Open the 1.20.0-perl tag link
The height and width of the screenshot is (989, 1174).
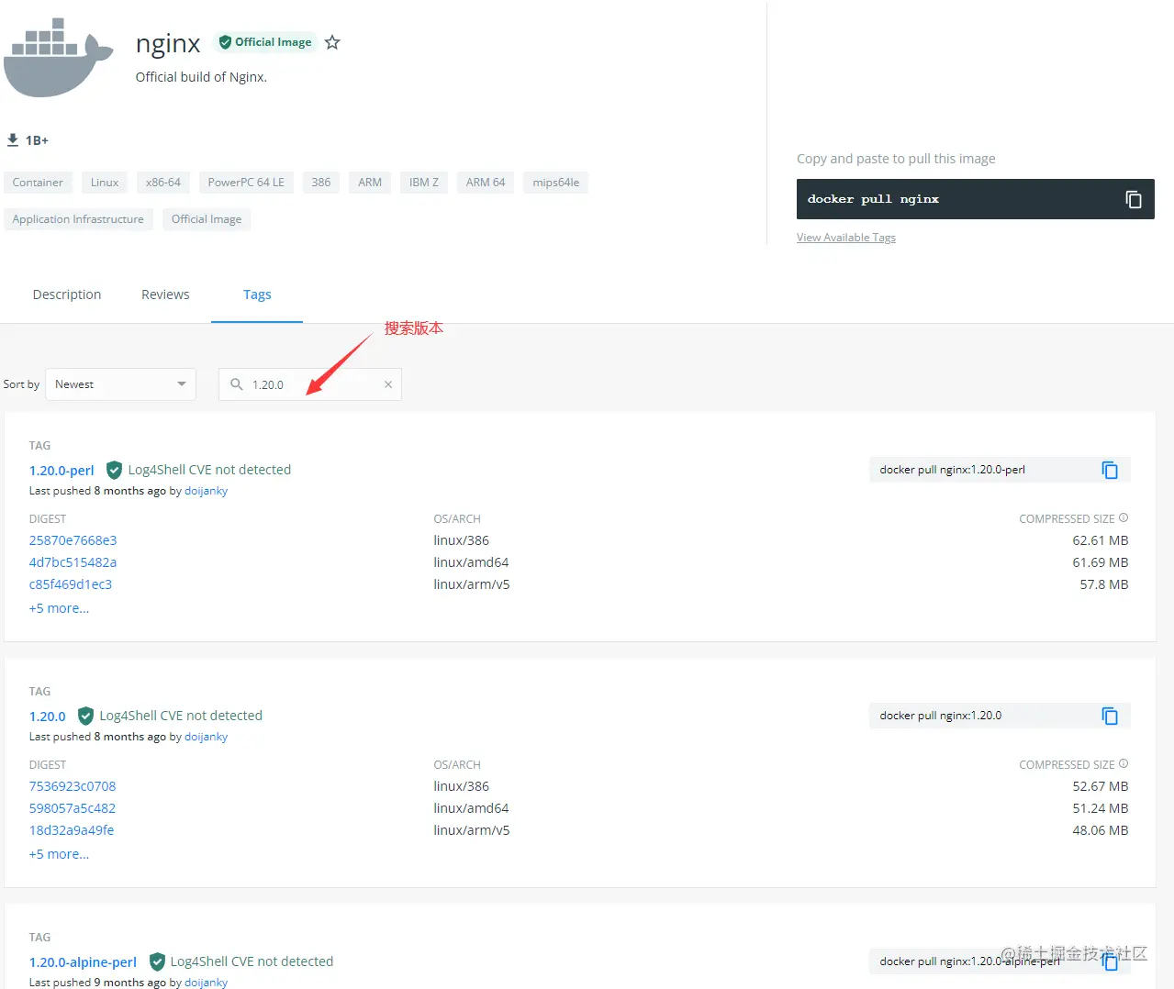61,471
